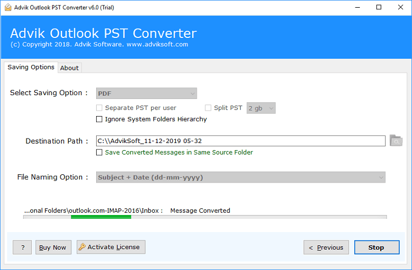Image resolution: width=412 pixels, height=270 pixels.
Task: Click the Buy Now button
Action: point(53,247)
